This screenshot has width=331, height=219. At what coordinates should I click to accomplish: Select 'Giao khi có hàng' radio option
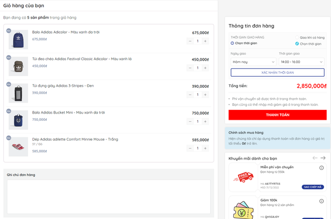click(297, 38)
